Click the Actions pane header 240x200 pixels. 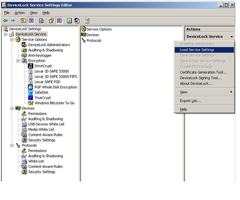point(210,29)
